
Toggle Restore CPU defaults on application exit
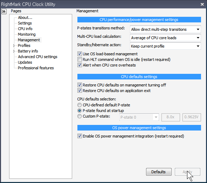(80, 91)
